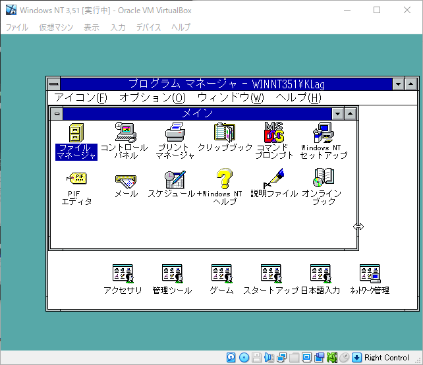The image size is (423, 365).
Task: Open the アイコン(F) menu
Action: (x=80, y=98)
